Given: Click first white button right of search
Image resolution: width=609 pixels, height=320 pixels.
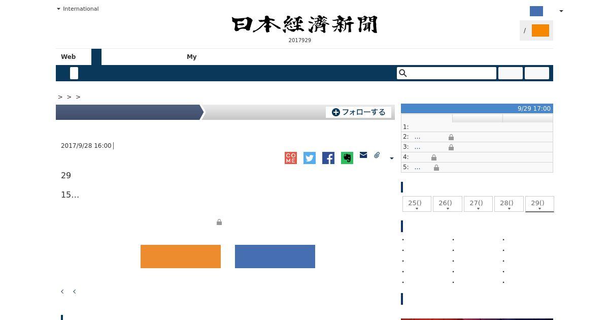Looking at the screenshot, I should coord(511,73).
